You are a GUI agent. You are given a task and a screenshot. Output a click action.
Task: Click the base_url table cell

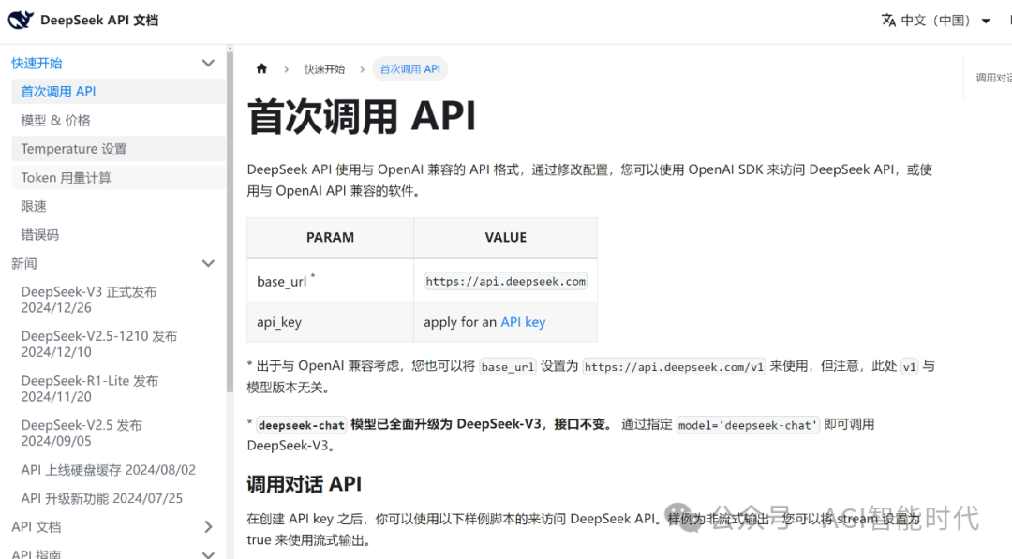pyautogui.click(x=330, y=281)
